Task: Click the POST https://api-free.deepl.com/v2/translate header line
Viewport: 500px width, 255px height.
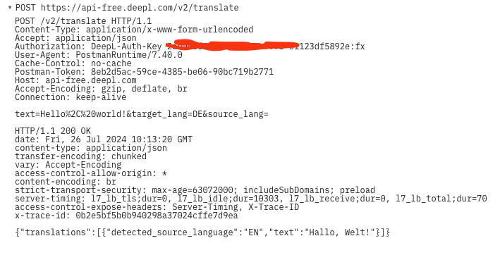Action: tap(127, 7)
